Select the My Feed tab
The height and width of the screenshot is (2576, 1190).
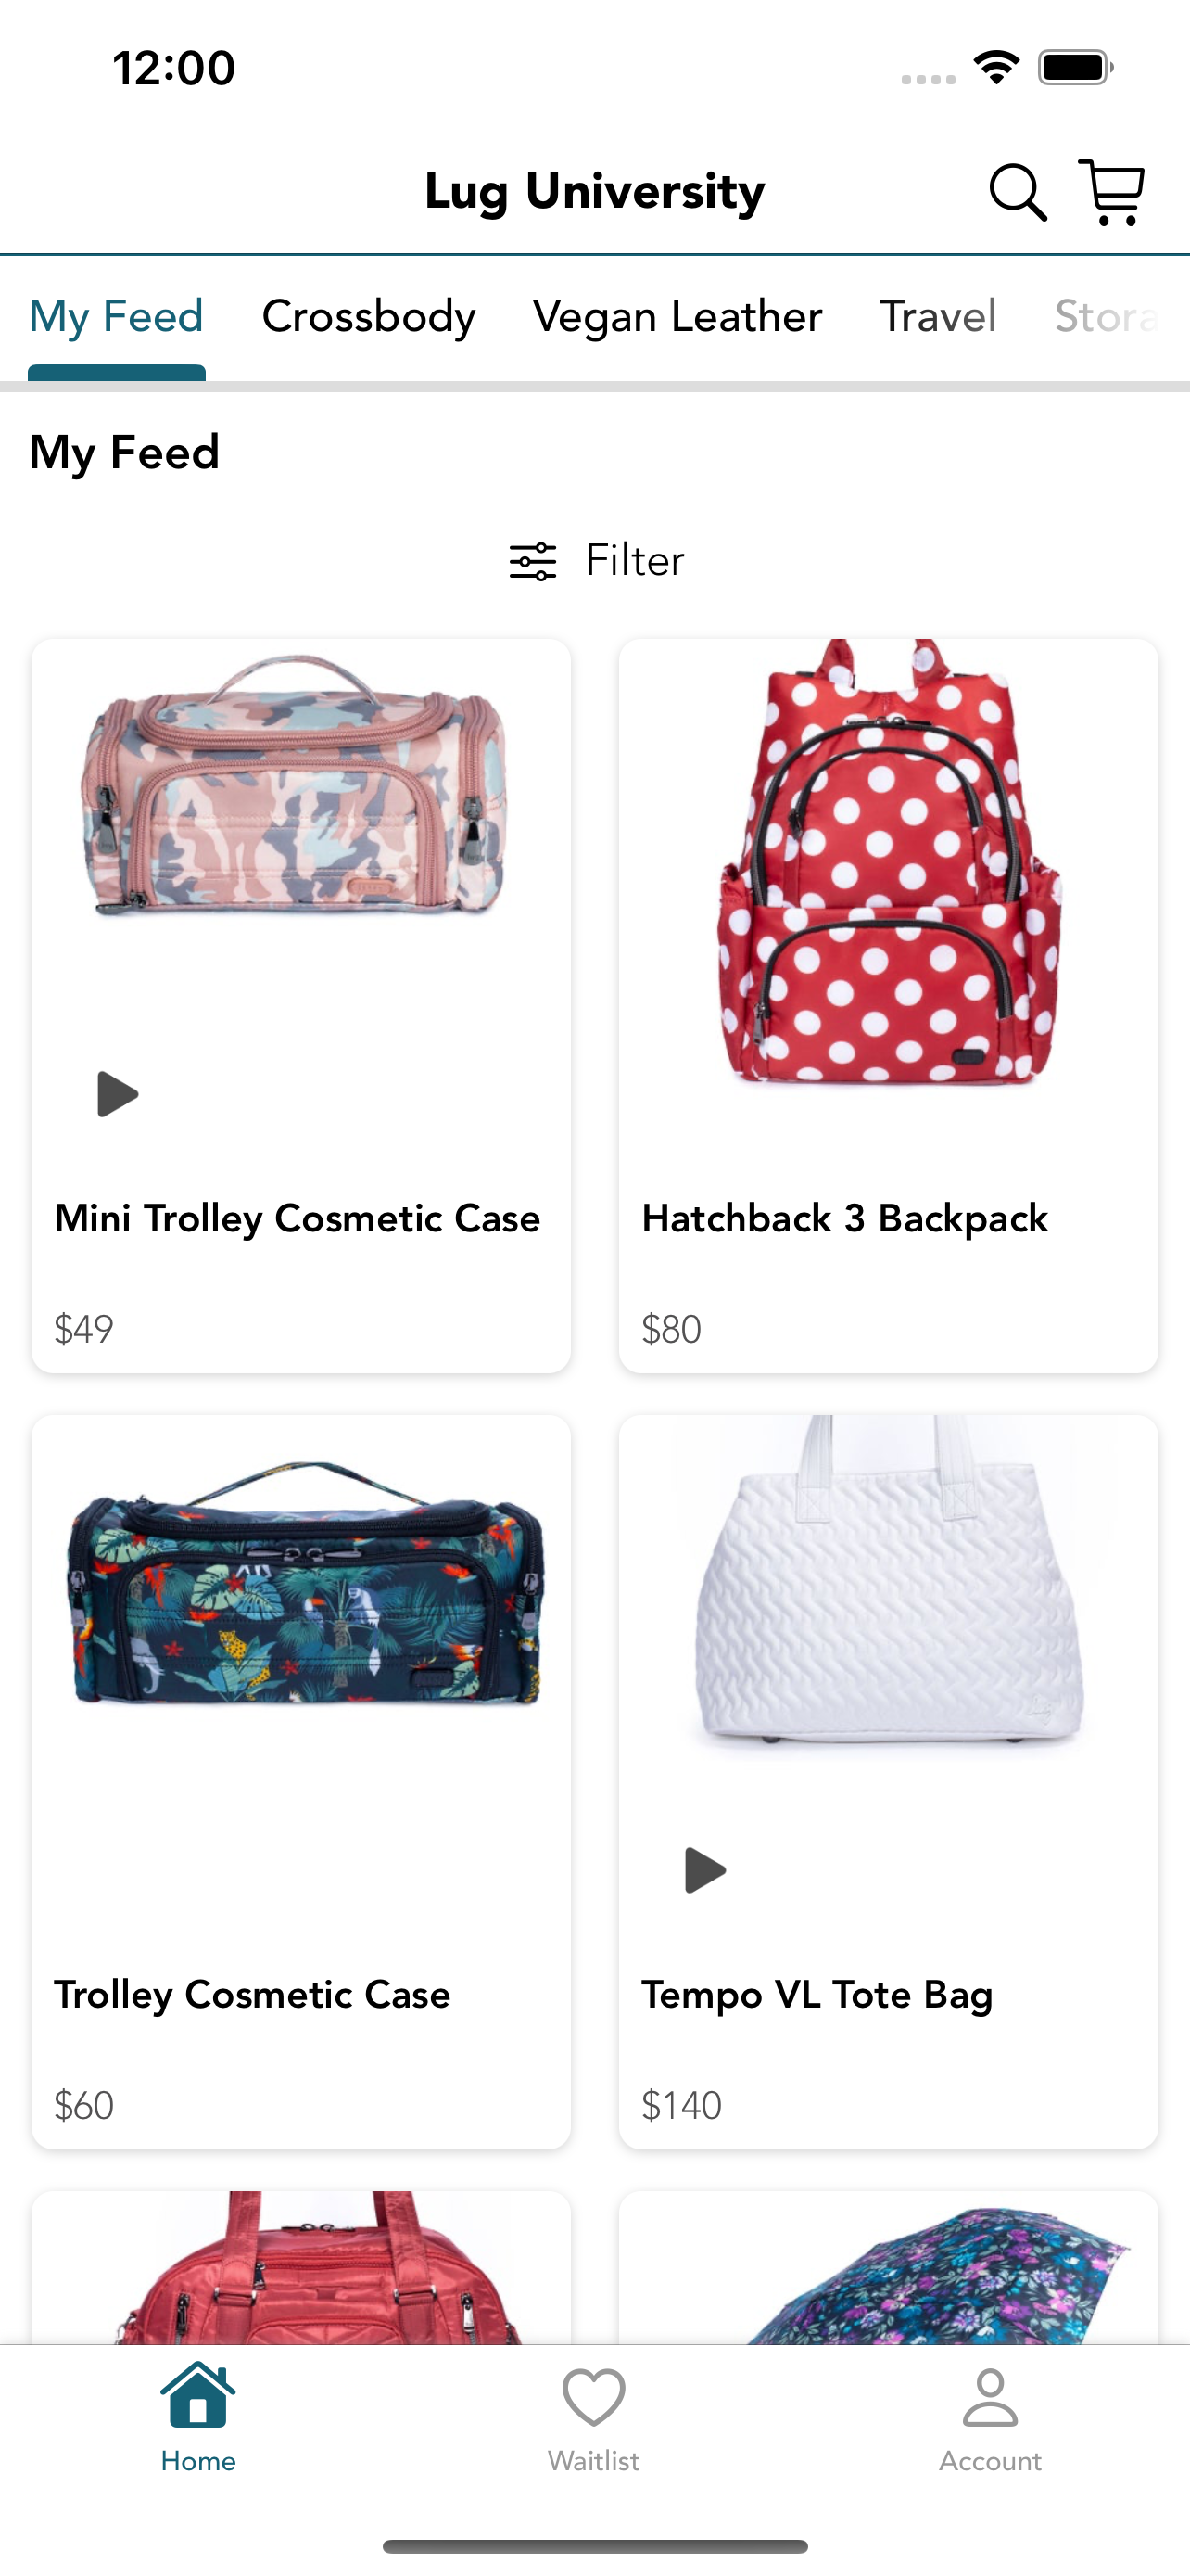tap(116, 316)
